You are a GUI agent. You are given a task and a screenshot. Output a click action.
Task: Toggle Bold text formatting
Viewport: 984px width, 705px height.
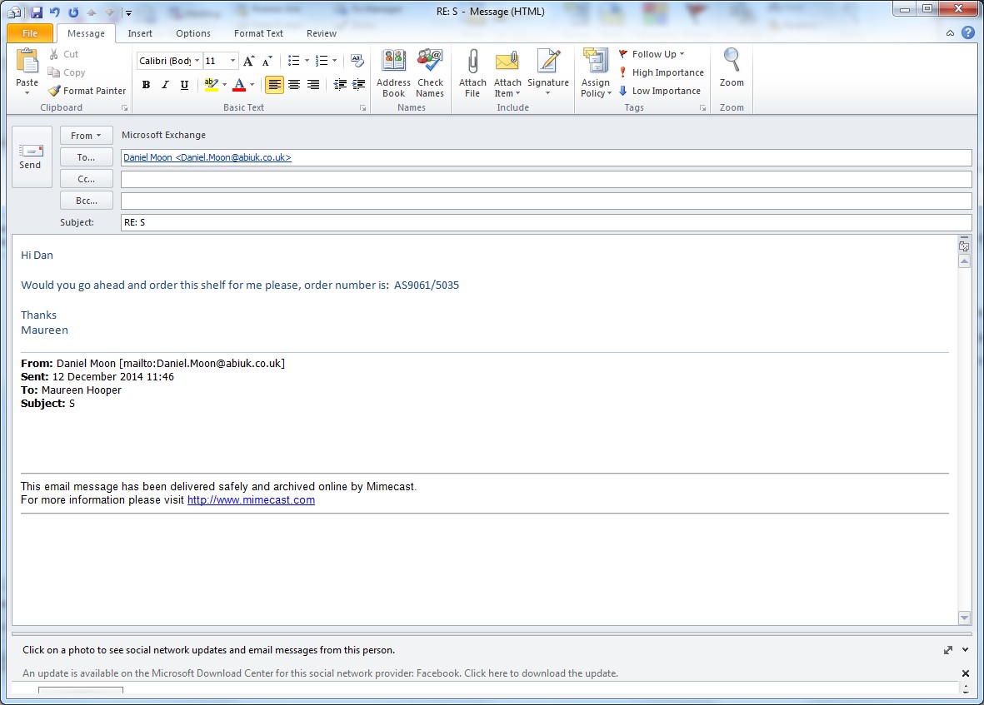[x=147, y=85]
